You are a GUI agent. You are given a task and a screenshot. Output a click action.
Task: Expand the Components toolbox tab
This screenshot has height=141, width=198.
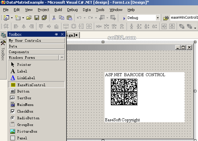point(36,52)
